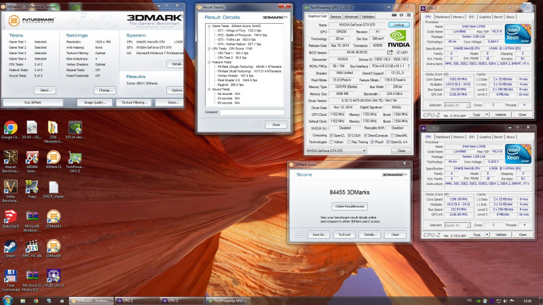Toggle the OpenCL checkbox
The image size is (543, 305).
pos(331,136)
